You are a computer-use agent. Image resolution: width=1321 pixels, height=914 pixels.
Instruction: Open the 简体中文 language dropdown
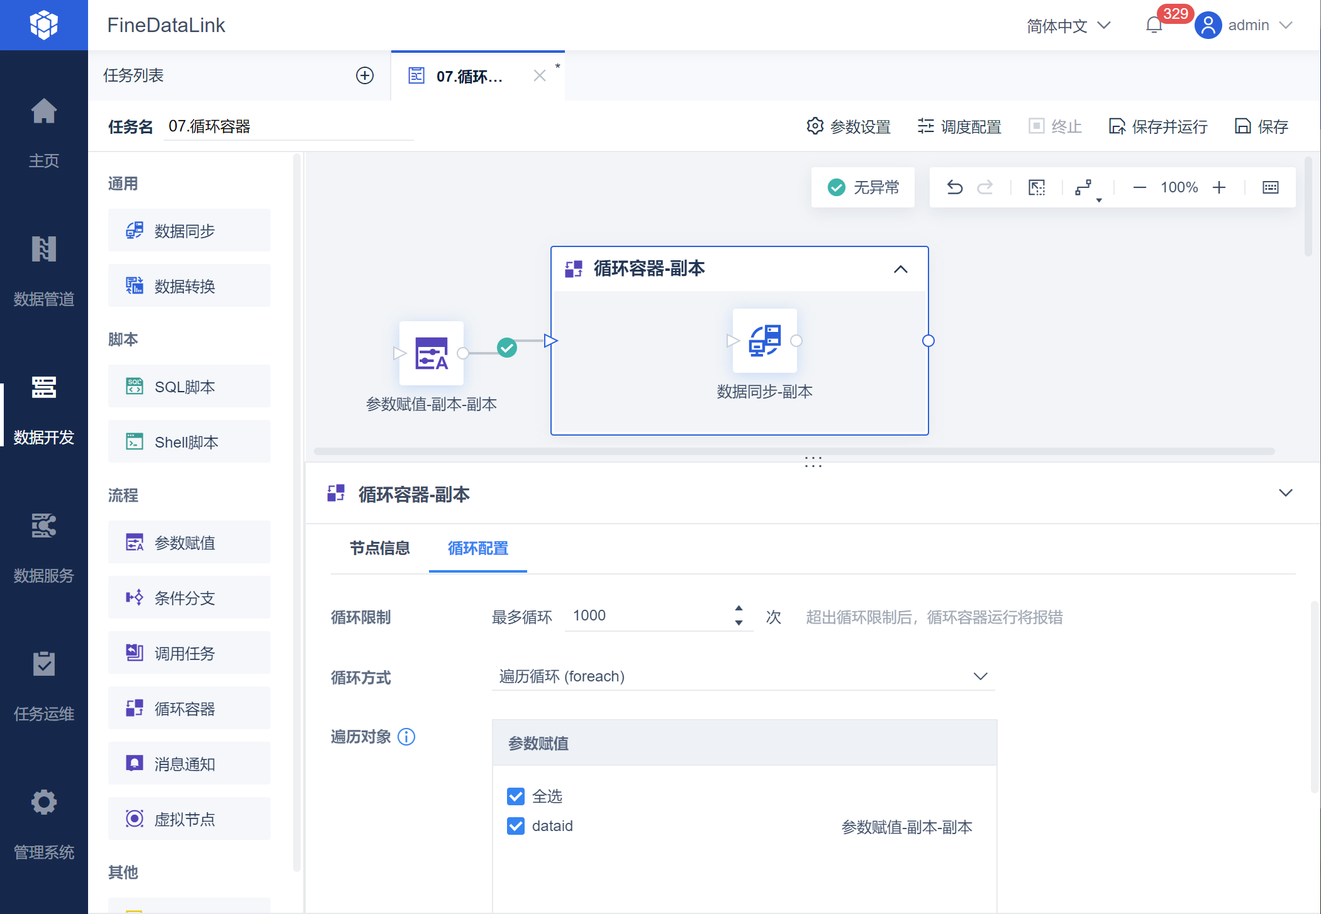coord(1068,26)
